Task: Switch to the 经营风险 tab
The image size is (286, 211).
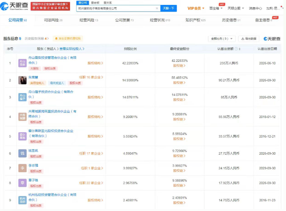Action: (88, 20)
